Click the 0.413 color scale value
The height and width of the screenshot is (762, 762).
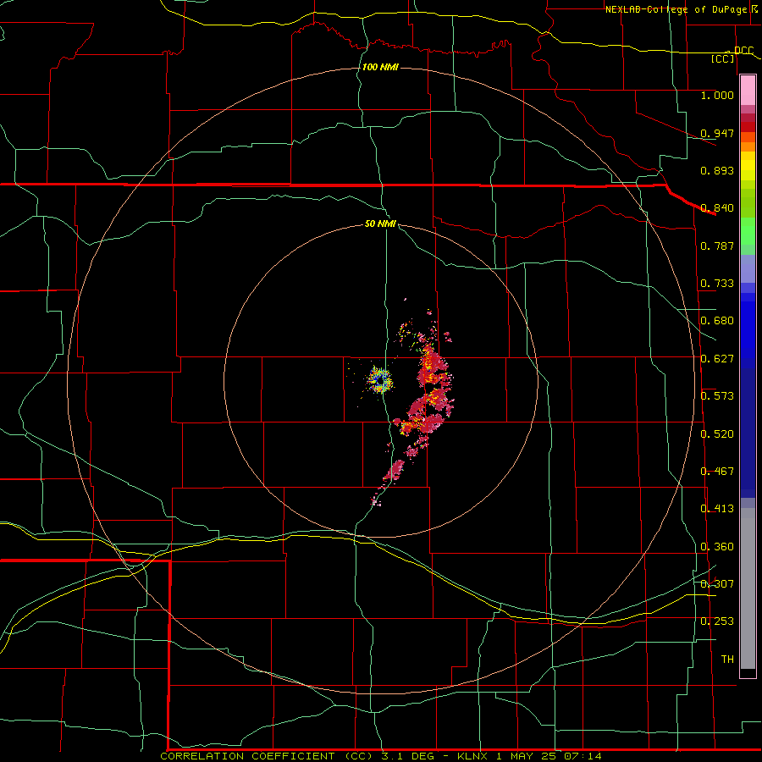(717, 509)
